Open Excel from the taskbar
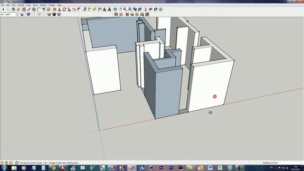Viewport: 304px width, 171px height. tap(220, 168)
